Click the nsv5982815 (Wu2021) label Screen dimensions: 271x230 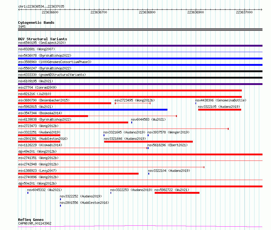(x=36, y=107)
